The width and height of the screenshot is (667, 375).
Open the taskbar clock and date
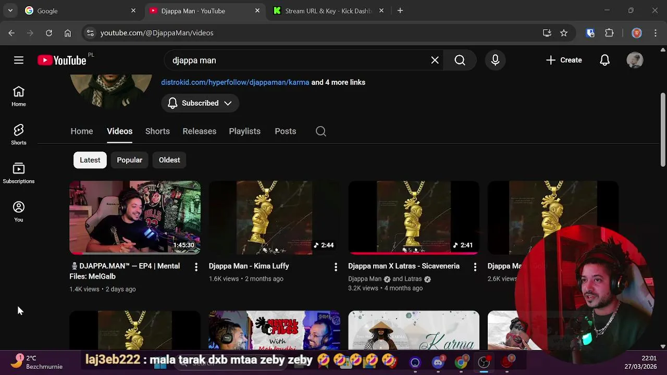click(640, 362)
